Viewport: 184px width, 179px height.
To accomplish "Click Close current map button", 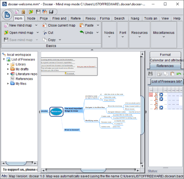I will point(59,25).
